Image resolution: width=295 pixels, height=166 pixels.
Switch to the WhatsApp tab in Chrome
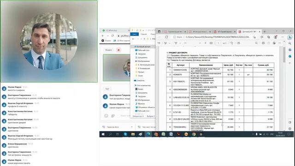point(115,30)
